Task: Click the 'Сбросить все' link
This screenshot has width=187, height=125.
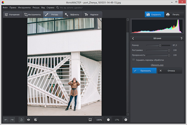Action: [157, 65]
